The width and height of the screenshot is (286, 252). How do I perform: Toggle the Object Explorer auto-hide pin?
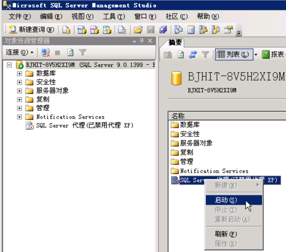coord(142,41)
